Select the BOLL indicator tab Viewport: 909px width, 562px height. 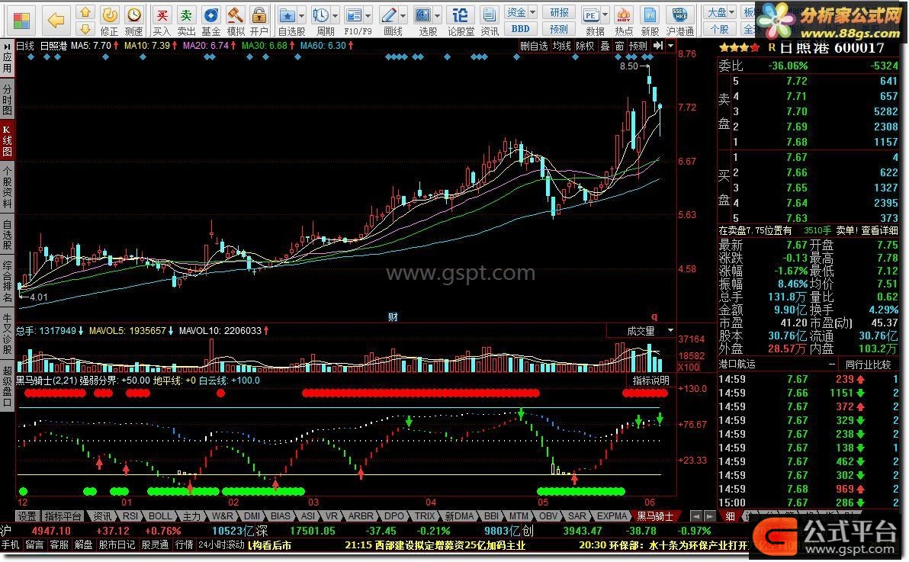click(x=160, y=515)
